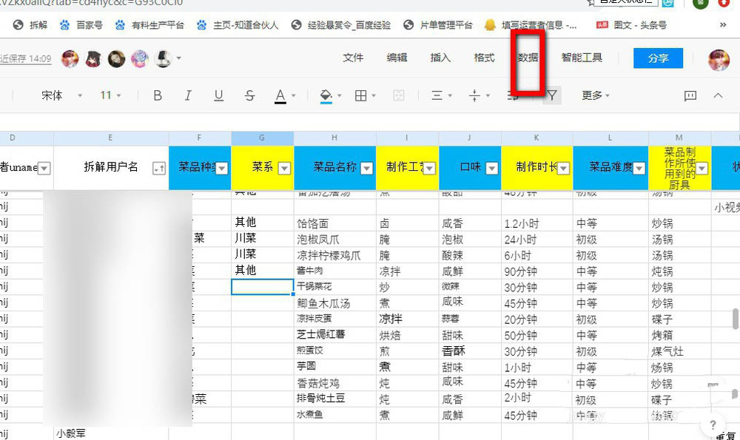Click the merge cells icon

pyautogui.click(x=398, y=95)
